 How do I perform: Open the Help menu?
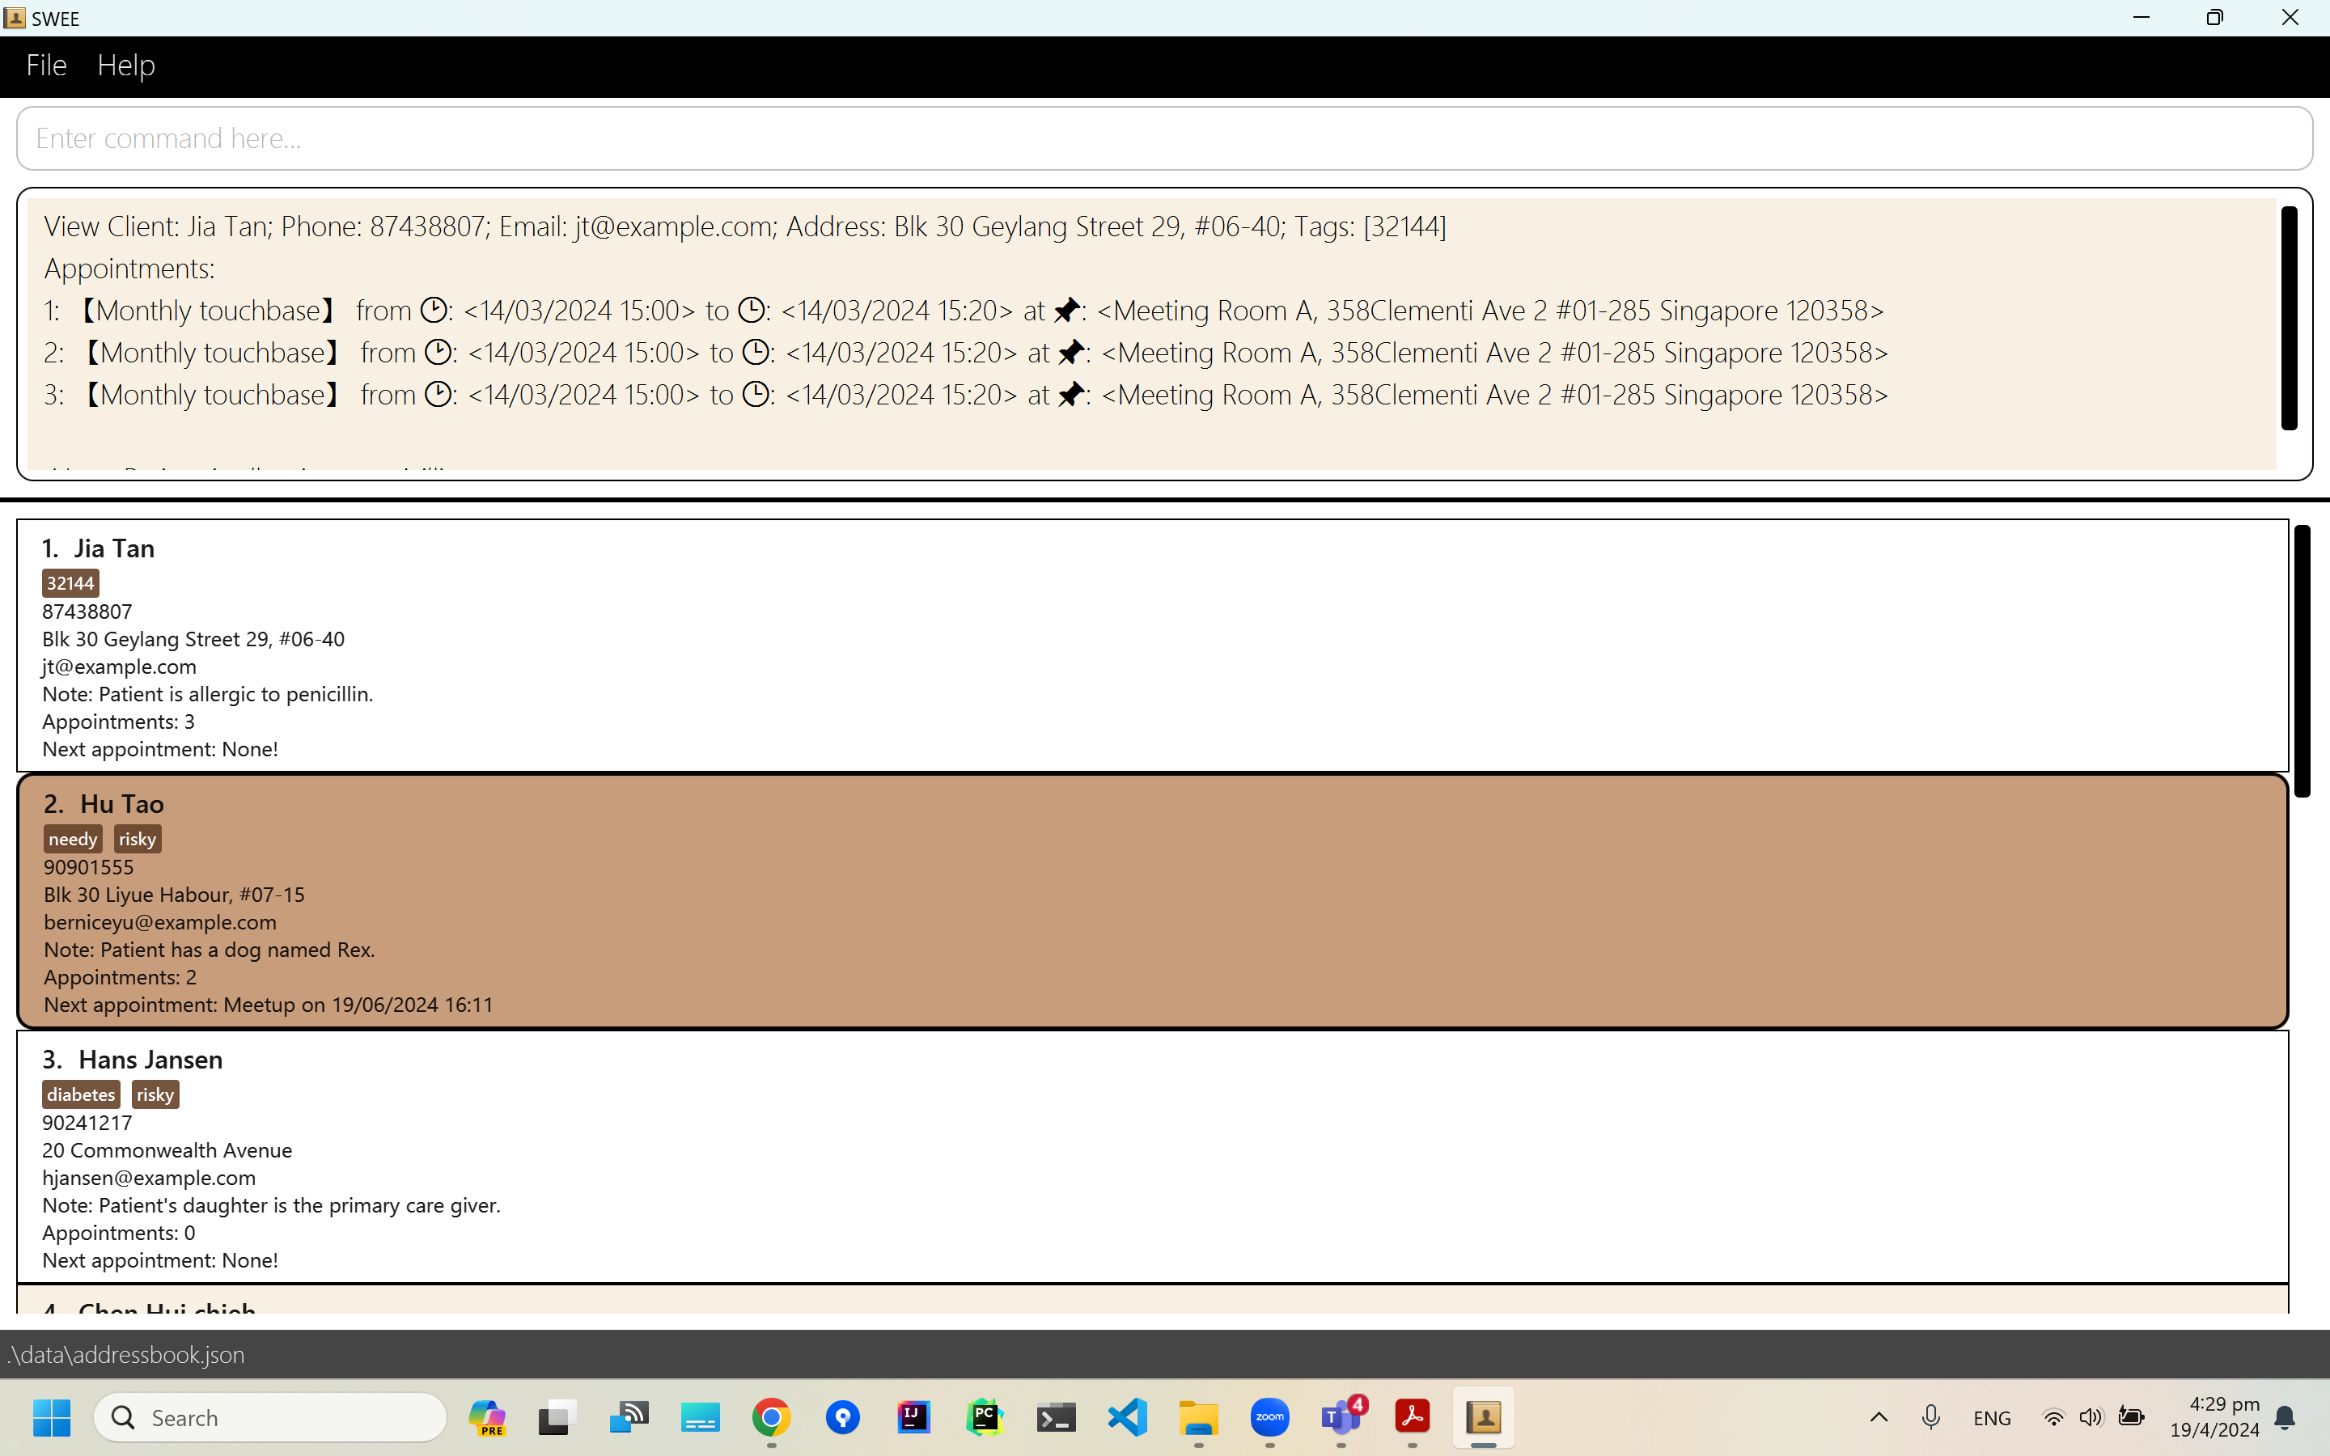[126, 66]
